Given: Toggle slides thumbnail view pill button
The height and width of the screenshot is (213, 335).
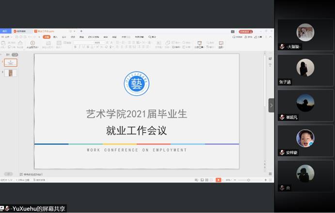Looking at the screenshot, I should click(x=15, y=55).
